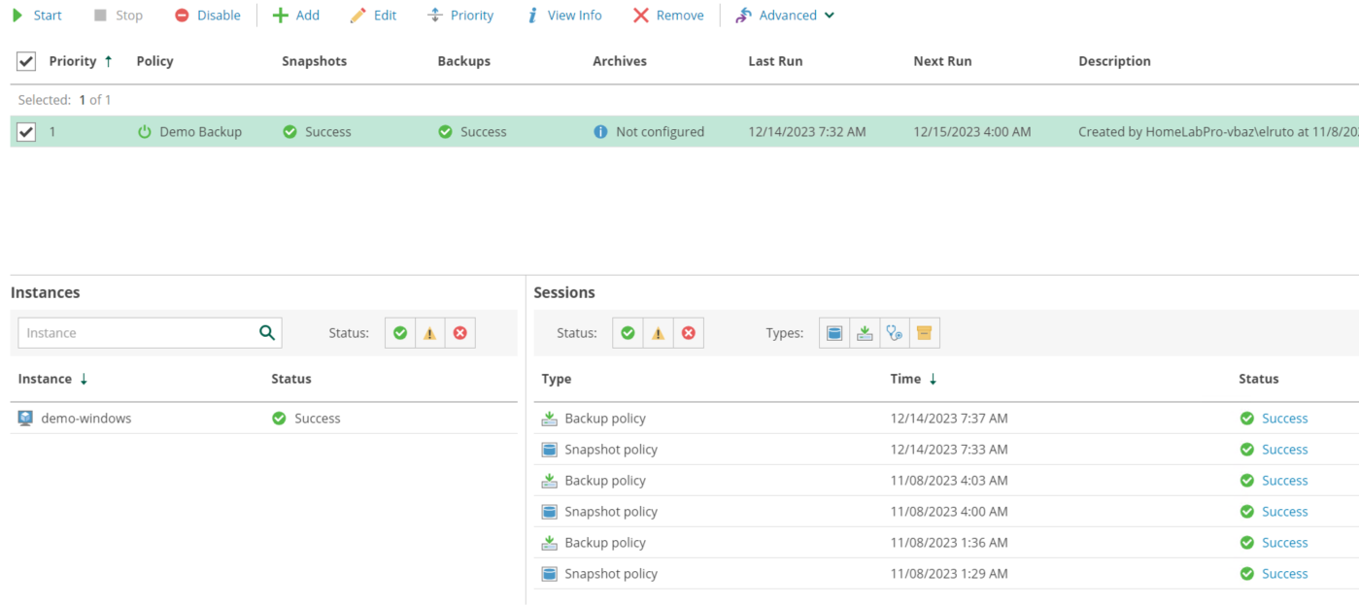Click the Start policy play icon

[17, 16]
